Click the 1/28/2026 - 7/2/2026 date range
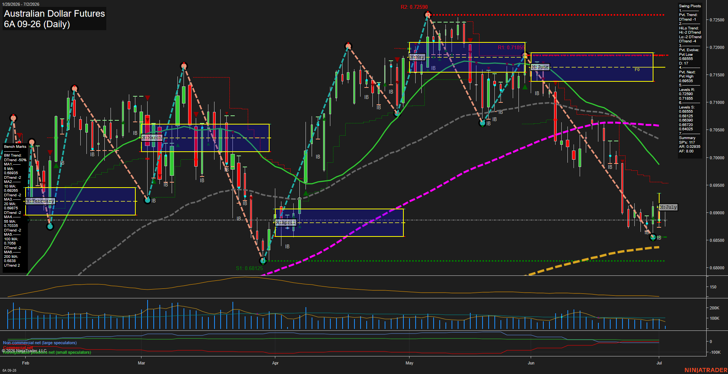This screenshot has width=728, height=374. (x=20, y=4)
